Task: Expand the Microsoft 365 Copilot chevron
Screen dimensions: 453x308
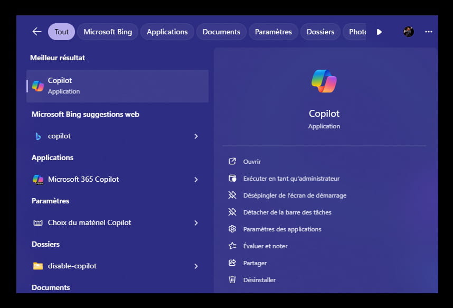Action: pyautogui.click(x=196, y=180)
